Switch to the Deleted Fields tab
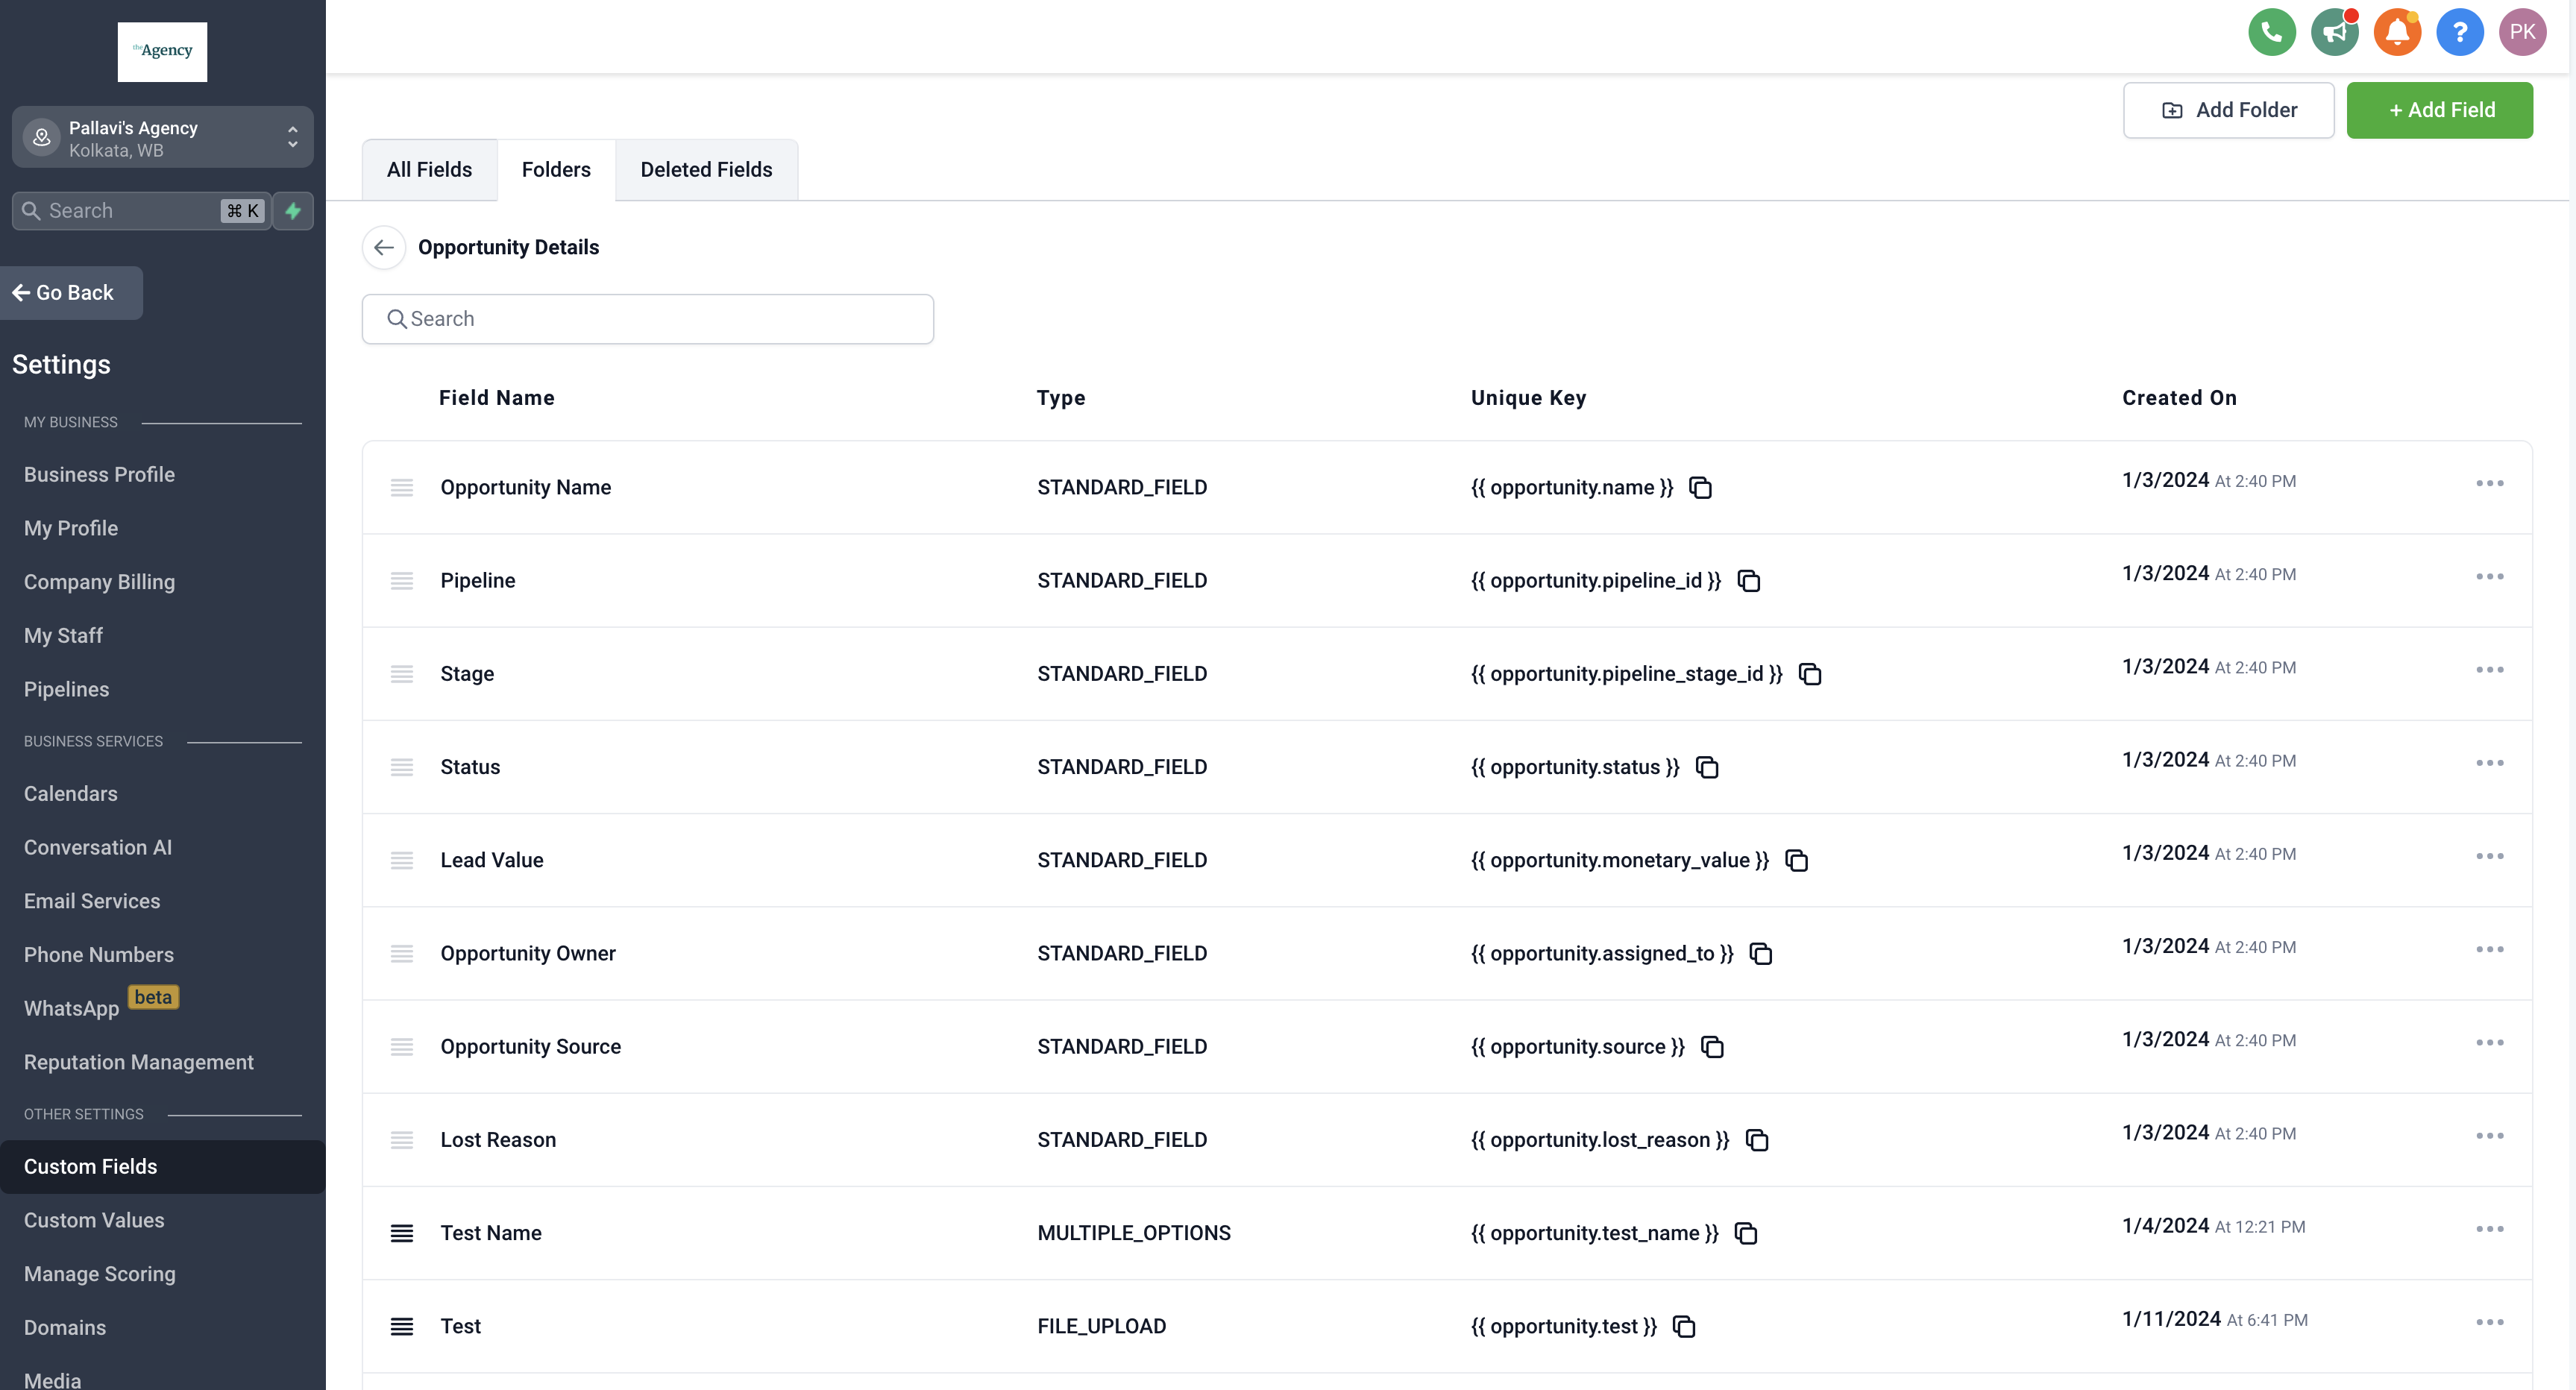 [706, 170]
